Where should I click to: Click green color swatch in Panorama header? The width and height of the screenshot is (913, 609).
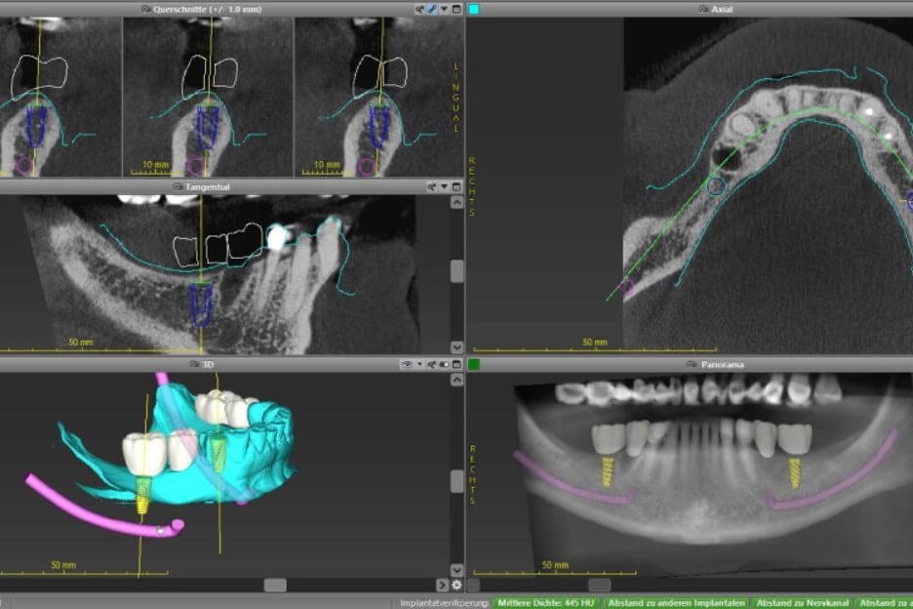[x=474, y=364]
